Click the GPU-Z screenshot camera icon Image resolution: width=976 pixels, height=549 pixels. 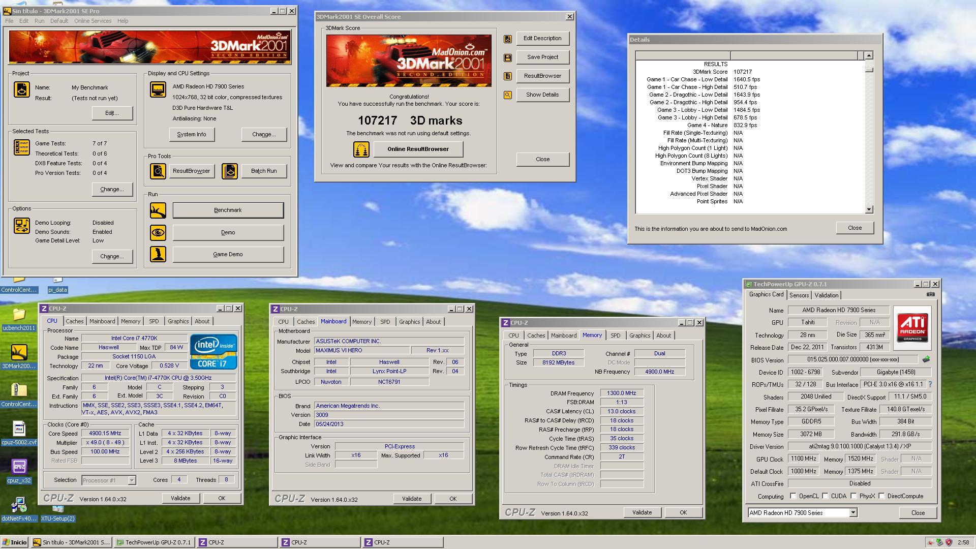click(930, 294)
